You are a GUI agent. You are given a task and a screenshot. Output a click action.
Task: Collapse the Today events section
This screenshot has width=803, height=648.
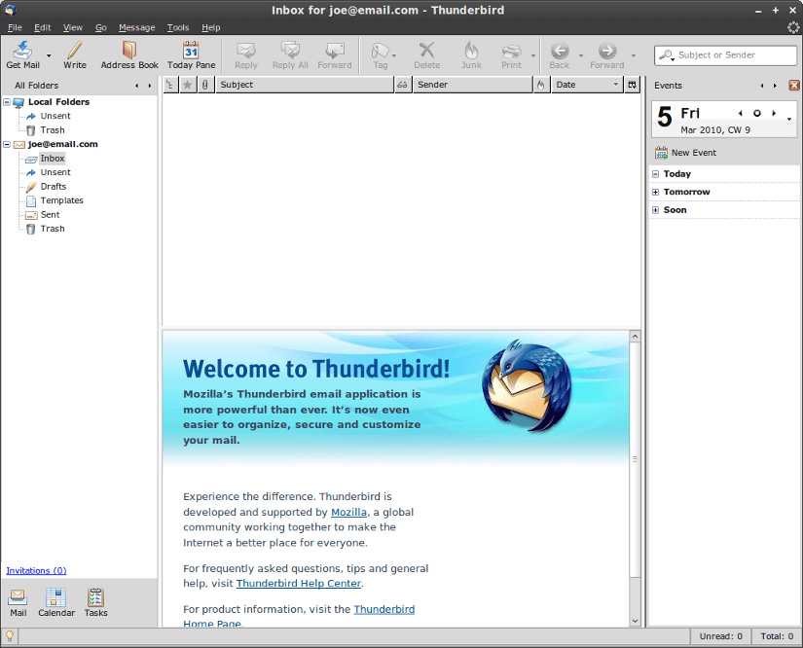tap(655, 174)
